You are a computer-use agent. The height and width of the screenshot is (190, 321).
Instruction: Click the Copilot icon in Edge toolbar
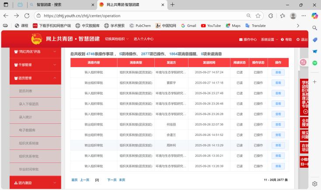tap(314, 16)
